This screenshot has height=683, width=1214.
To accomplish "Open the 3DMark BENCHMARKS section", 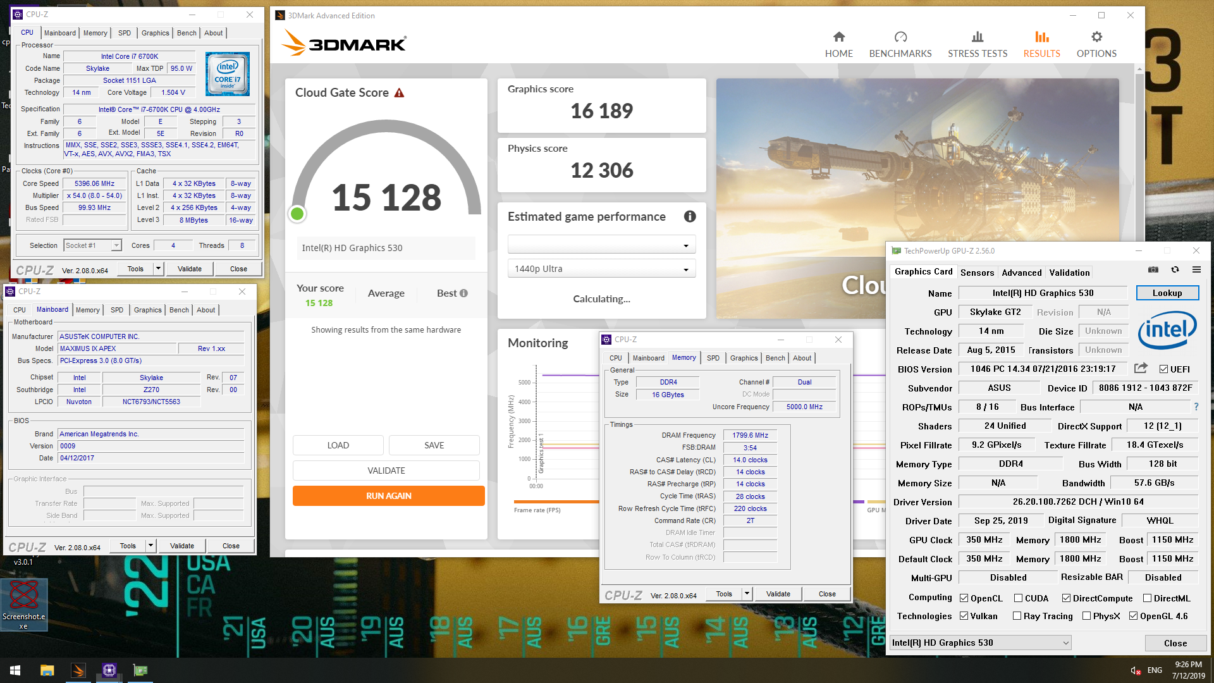I will pyautogui.click(x=900, y=45).
